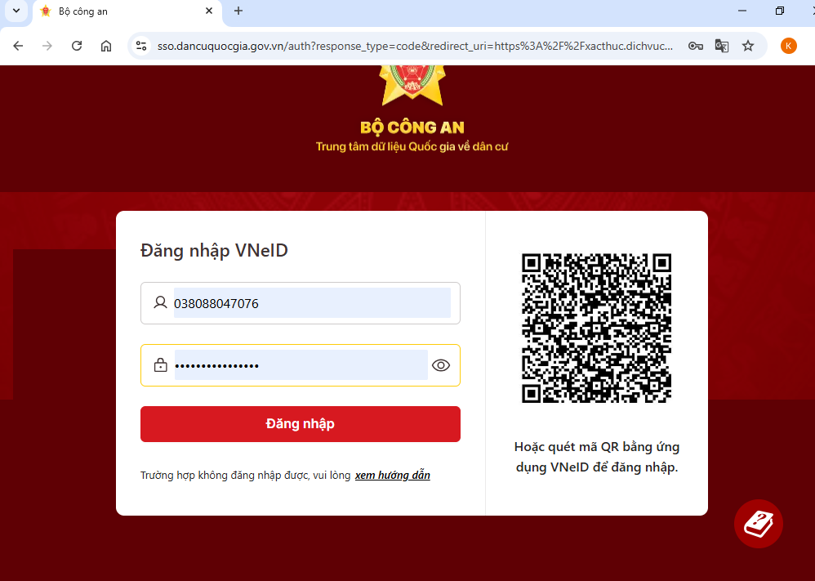Focus the password input field
The height and width of the screenshot is (581, 815).
point(301,365)
